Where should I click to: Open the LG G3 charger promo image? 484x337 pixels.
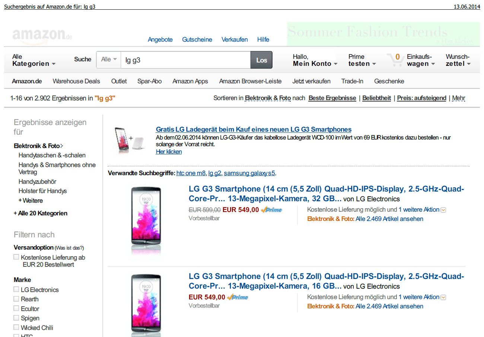click(130, 139)
